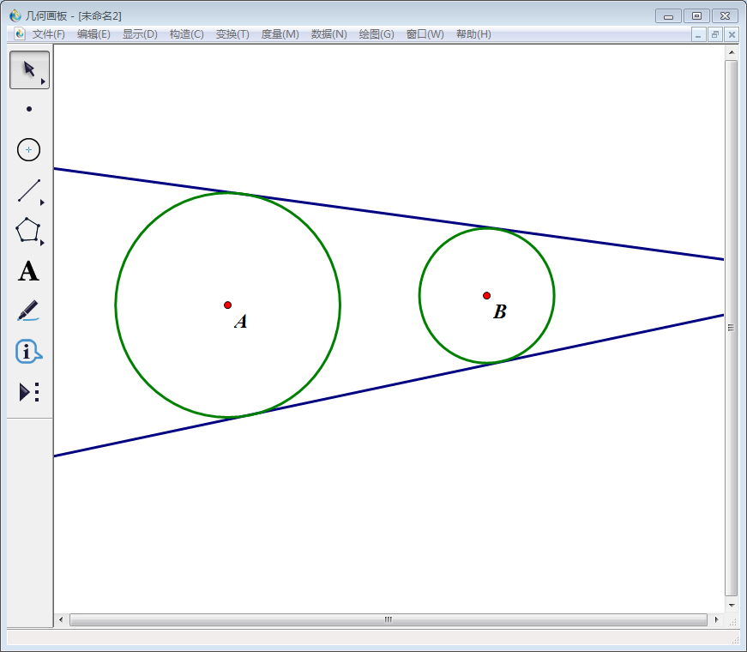Select red center point B

(x=486, y=295)
